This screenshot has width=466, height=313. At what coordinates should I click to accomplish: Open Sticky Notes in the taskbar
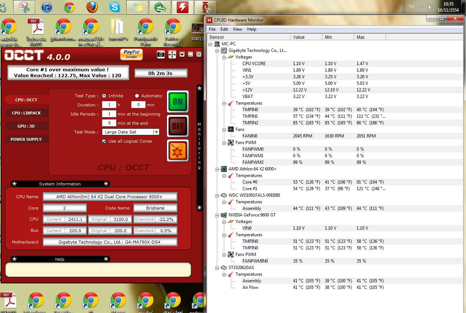137,7
